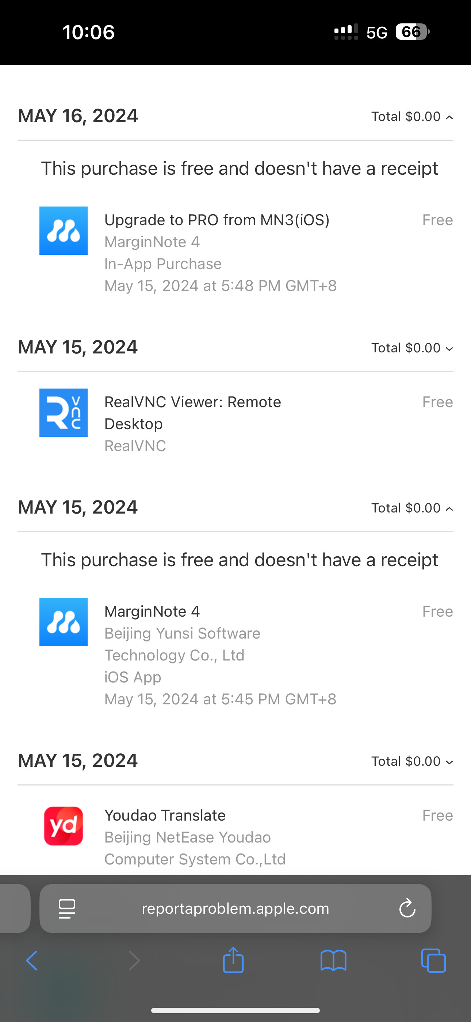Image resolution: width=471 pixels, height=1022 pixels.
Task: Tap the RealVNC Viewer app icon
Action: 64,413
